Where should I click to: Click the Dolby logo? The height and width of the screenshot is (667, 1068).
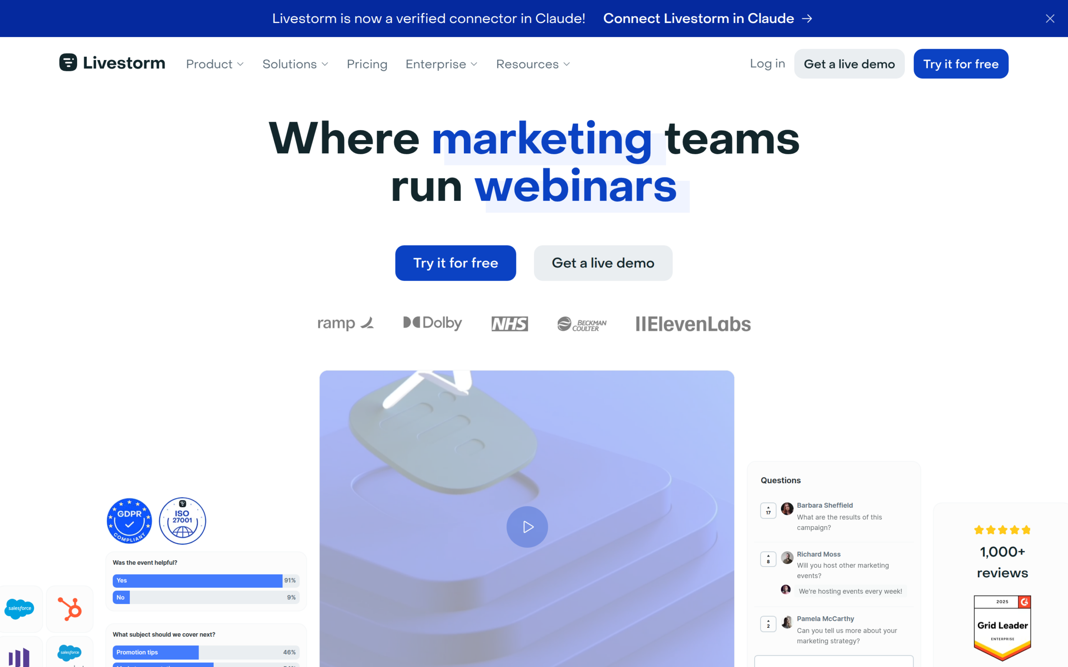coord(433,323)
